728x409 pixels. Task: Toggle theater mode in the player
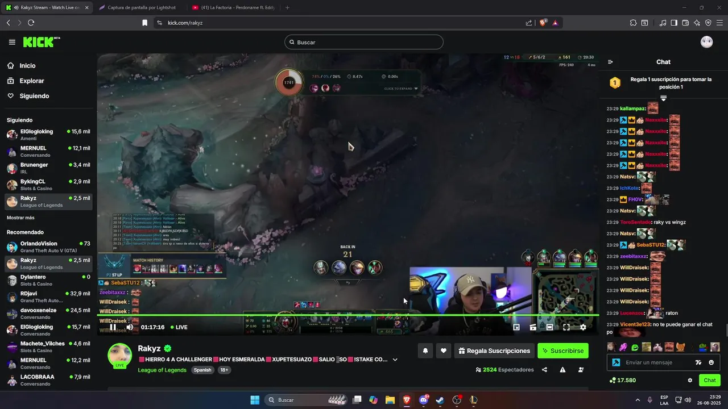coord(550,327)
